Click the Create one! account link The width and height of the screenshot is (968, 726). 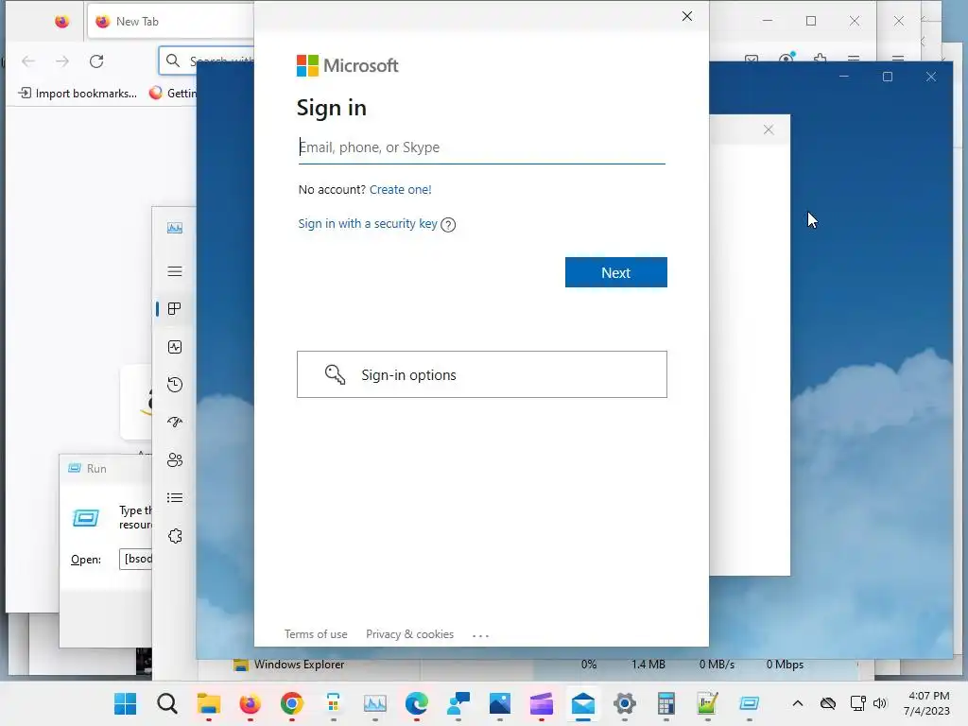pyautogui.click(x=400, y=189)
